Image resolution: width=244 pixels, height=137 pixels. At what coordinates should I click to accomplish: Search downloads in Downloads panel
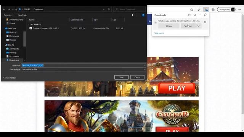click(195, 15)
